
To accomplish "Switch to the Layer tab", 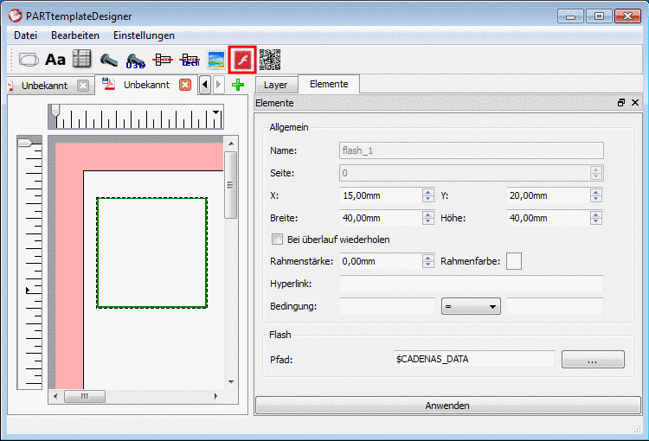I will (276, 85).
